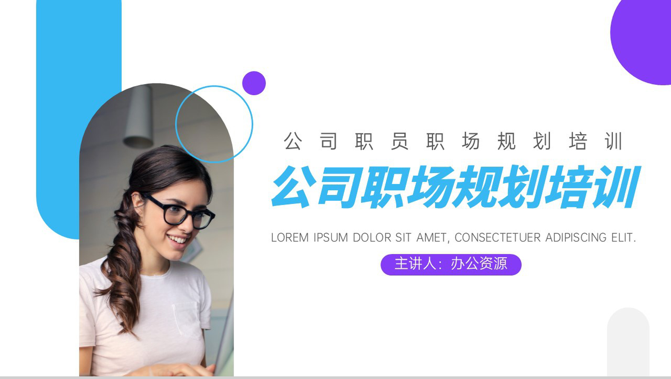
Task: Click the purple 主讲人：办公资源 pill button
Action: coord(451,264)
